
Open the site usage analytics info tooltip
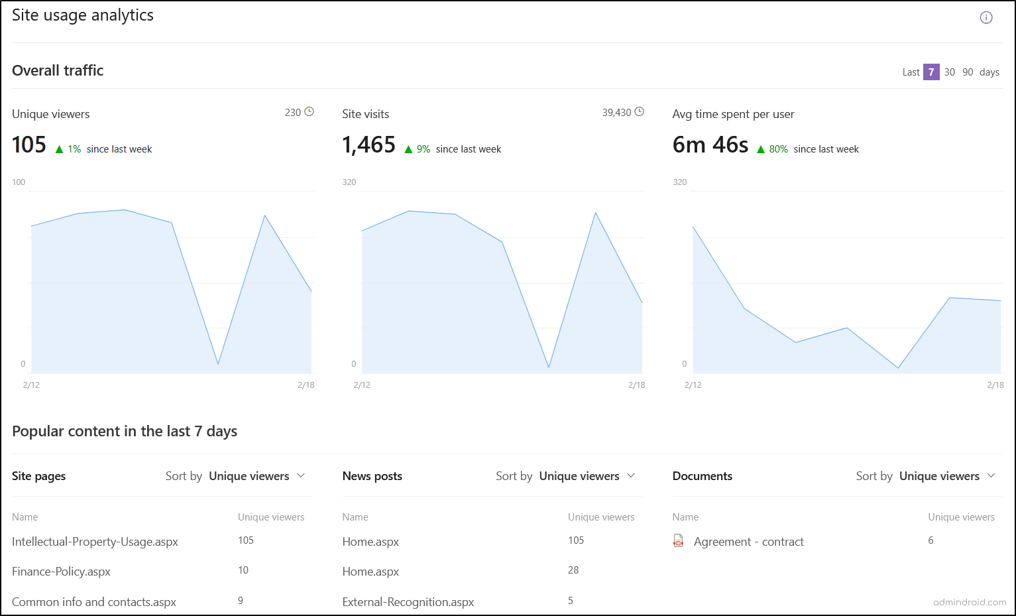click(986, 17)
